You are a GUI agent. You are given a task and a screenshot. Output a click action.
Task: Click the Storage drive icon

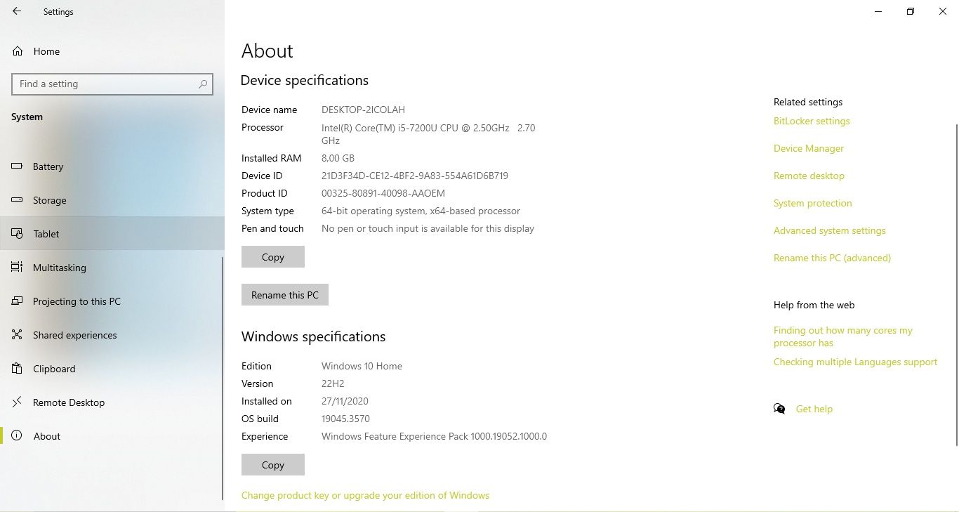coord(18,200)
